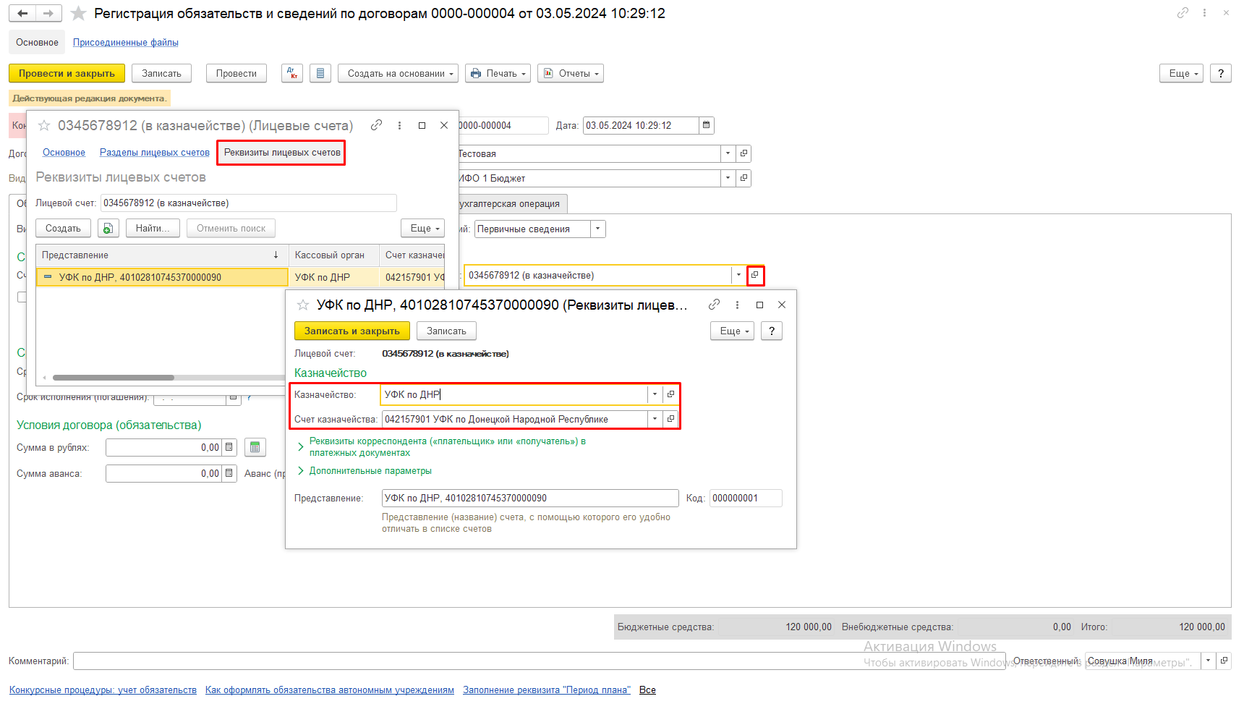Viewport: 1244px width, 704px height.
Task: Open Печать dropdown menu
Action: point(498,73)
